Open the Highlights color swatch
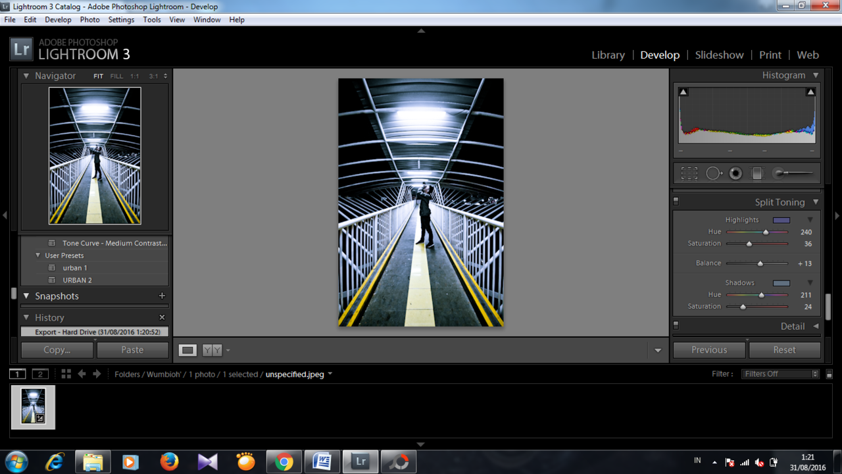 click(781, 220)
